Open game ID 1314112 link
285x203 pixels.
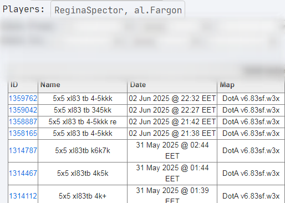click(23, 196)
